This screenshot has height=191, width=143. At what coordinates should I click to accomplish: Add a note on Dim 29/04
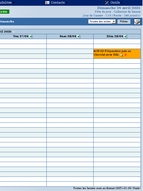[x=125, y=36]
